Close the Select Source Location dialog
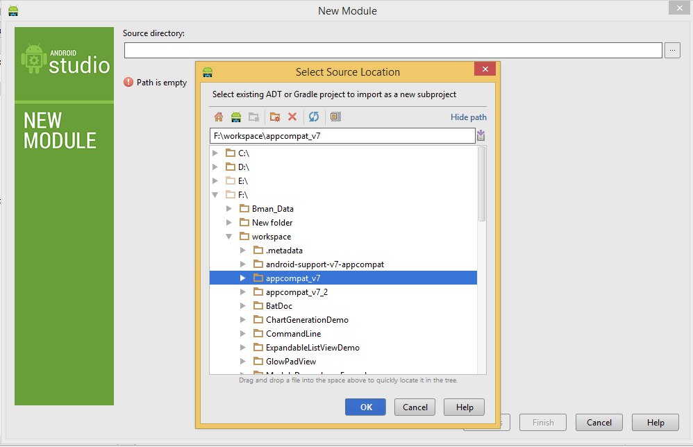The image size is (693, 447). 485,69
